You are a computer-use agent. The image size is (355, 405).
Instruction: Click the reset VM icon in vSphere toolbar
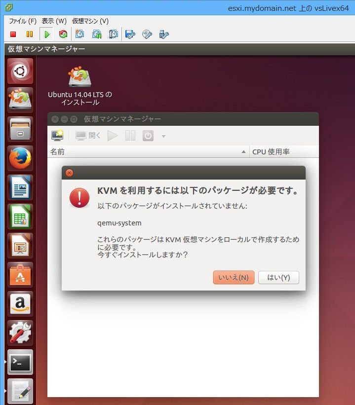[x=63, y=34]
